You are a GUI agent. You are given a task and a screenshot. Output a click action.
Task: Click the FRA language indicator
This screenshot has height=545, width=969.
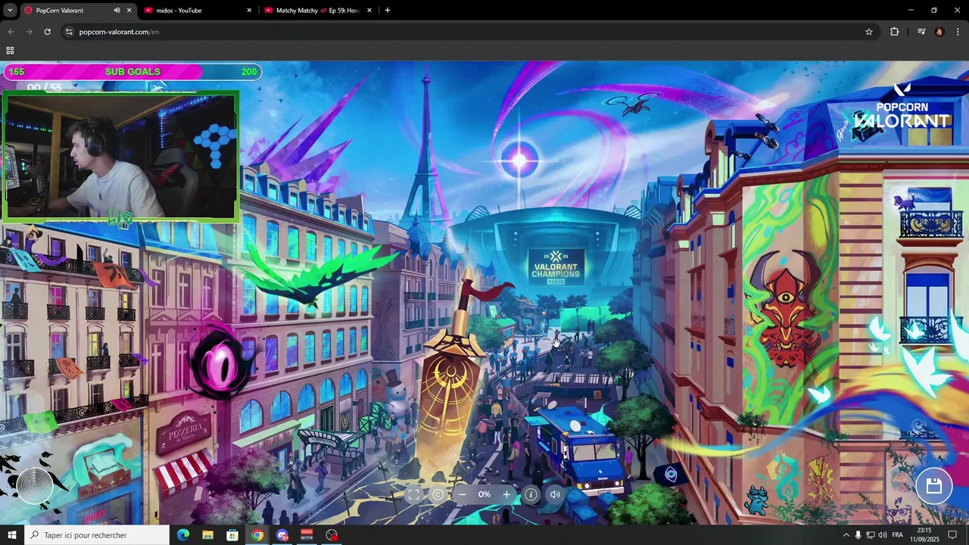[898, 535]
